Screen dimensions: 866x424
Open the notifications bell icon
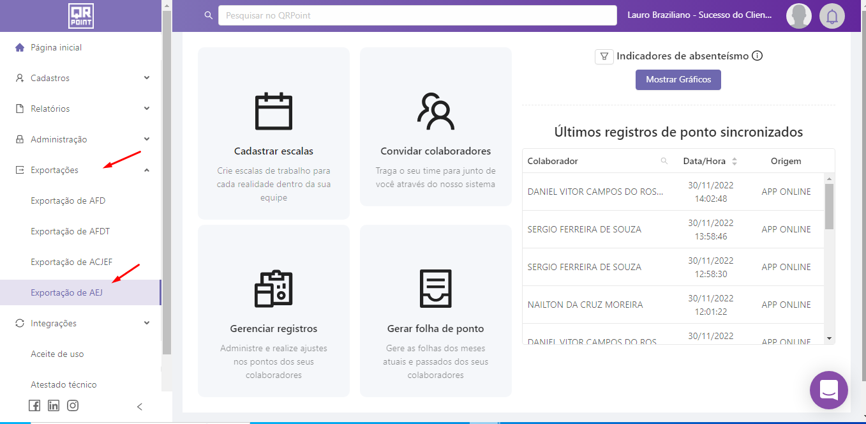832,16
